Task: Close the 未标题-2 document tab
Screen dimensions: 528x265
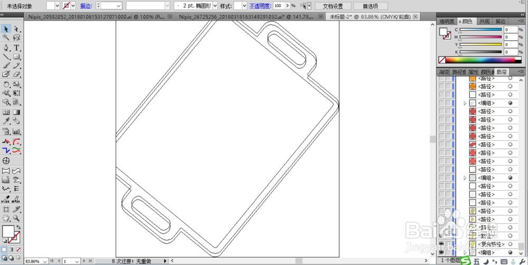Action: pyautogui.click(x=416, y=16)
